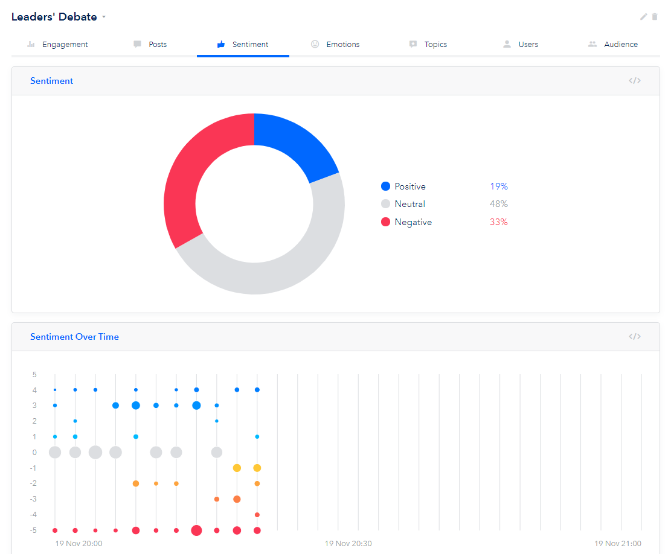Click the Audience group icon
This screenshot has height=554, width=671.
[592, 44]
